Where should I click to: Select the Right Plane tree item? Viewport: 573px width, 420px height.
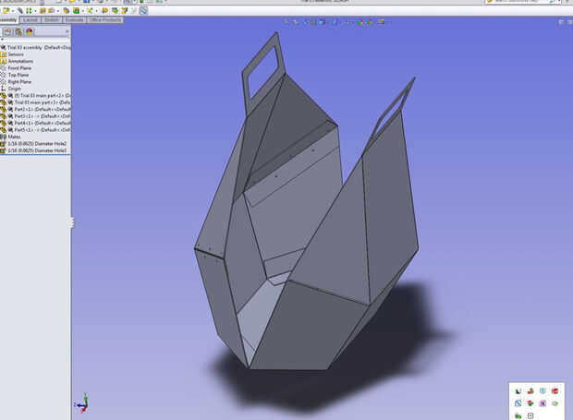[19, 82]
